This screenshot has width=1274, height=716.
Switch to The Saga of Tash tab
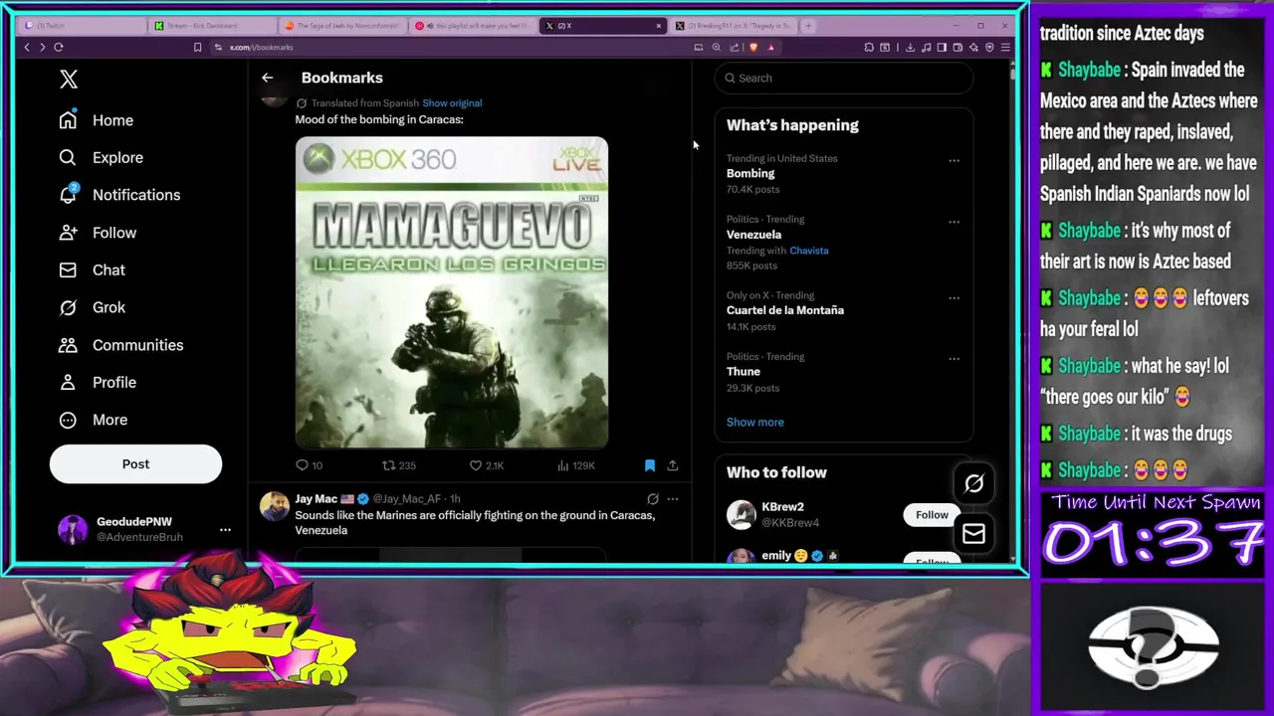pyautogui.click(x=341, y=26)
